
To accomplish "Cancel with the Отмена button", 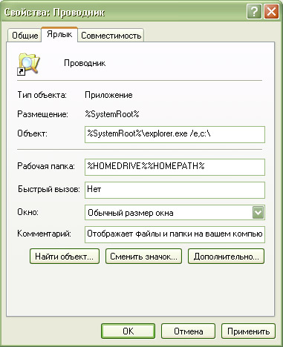I will tap(188, 331).
